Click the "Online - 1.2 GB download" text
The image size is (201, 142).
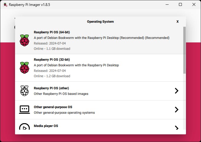coord(52,76)
